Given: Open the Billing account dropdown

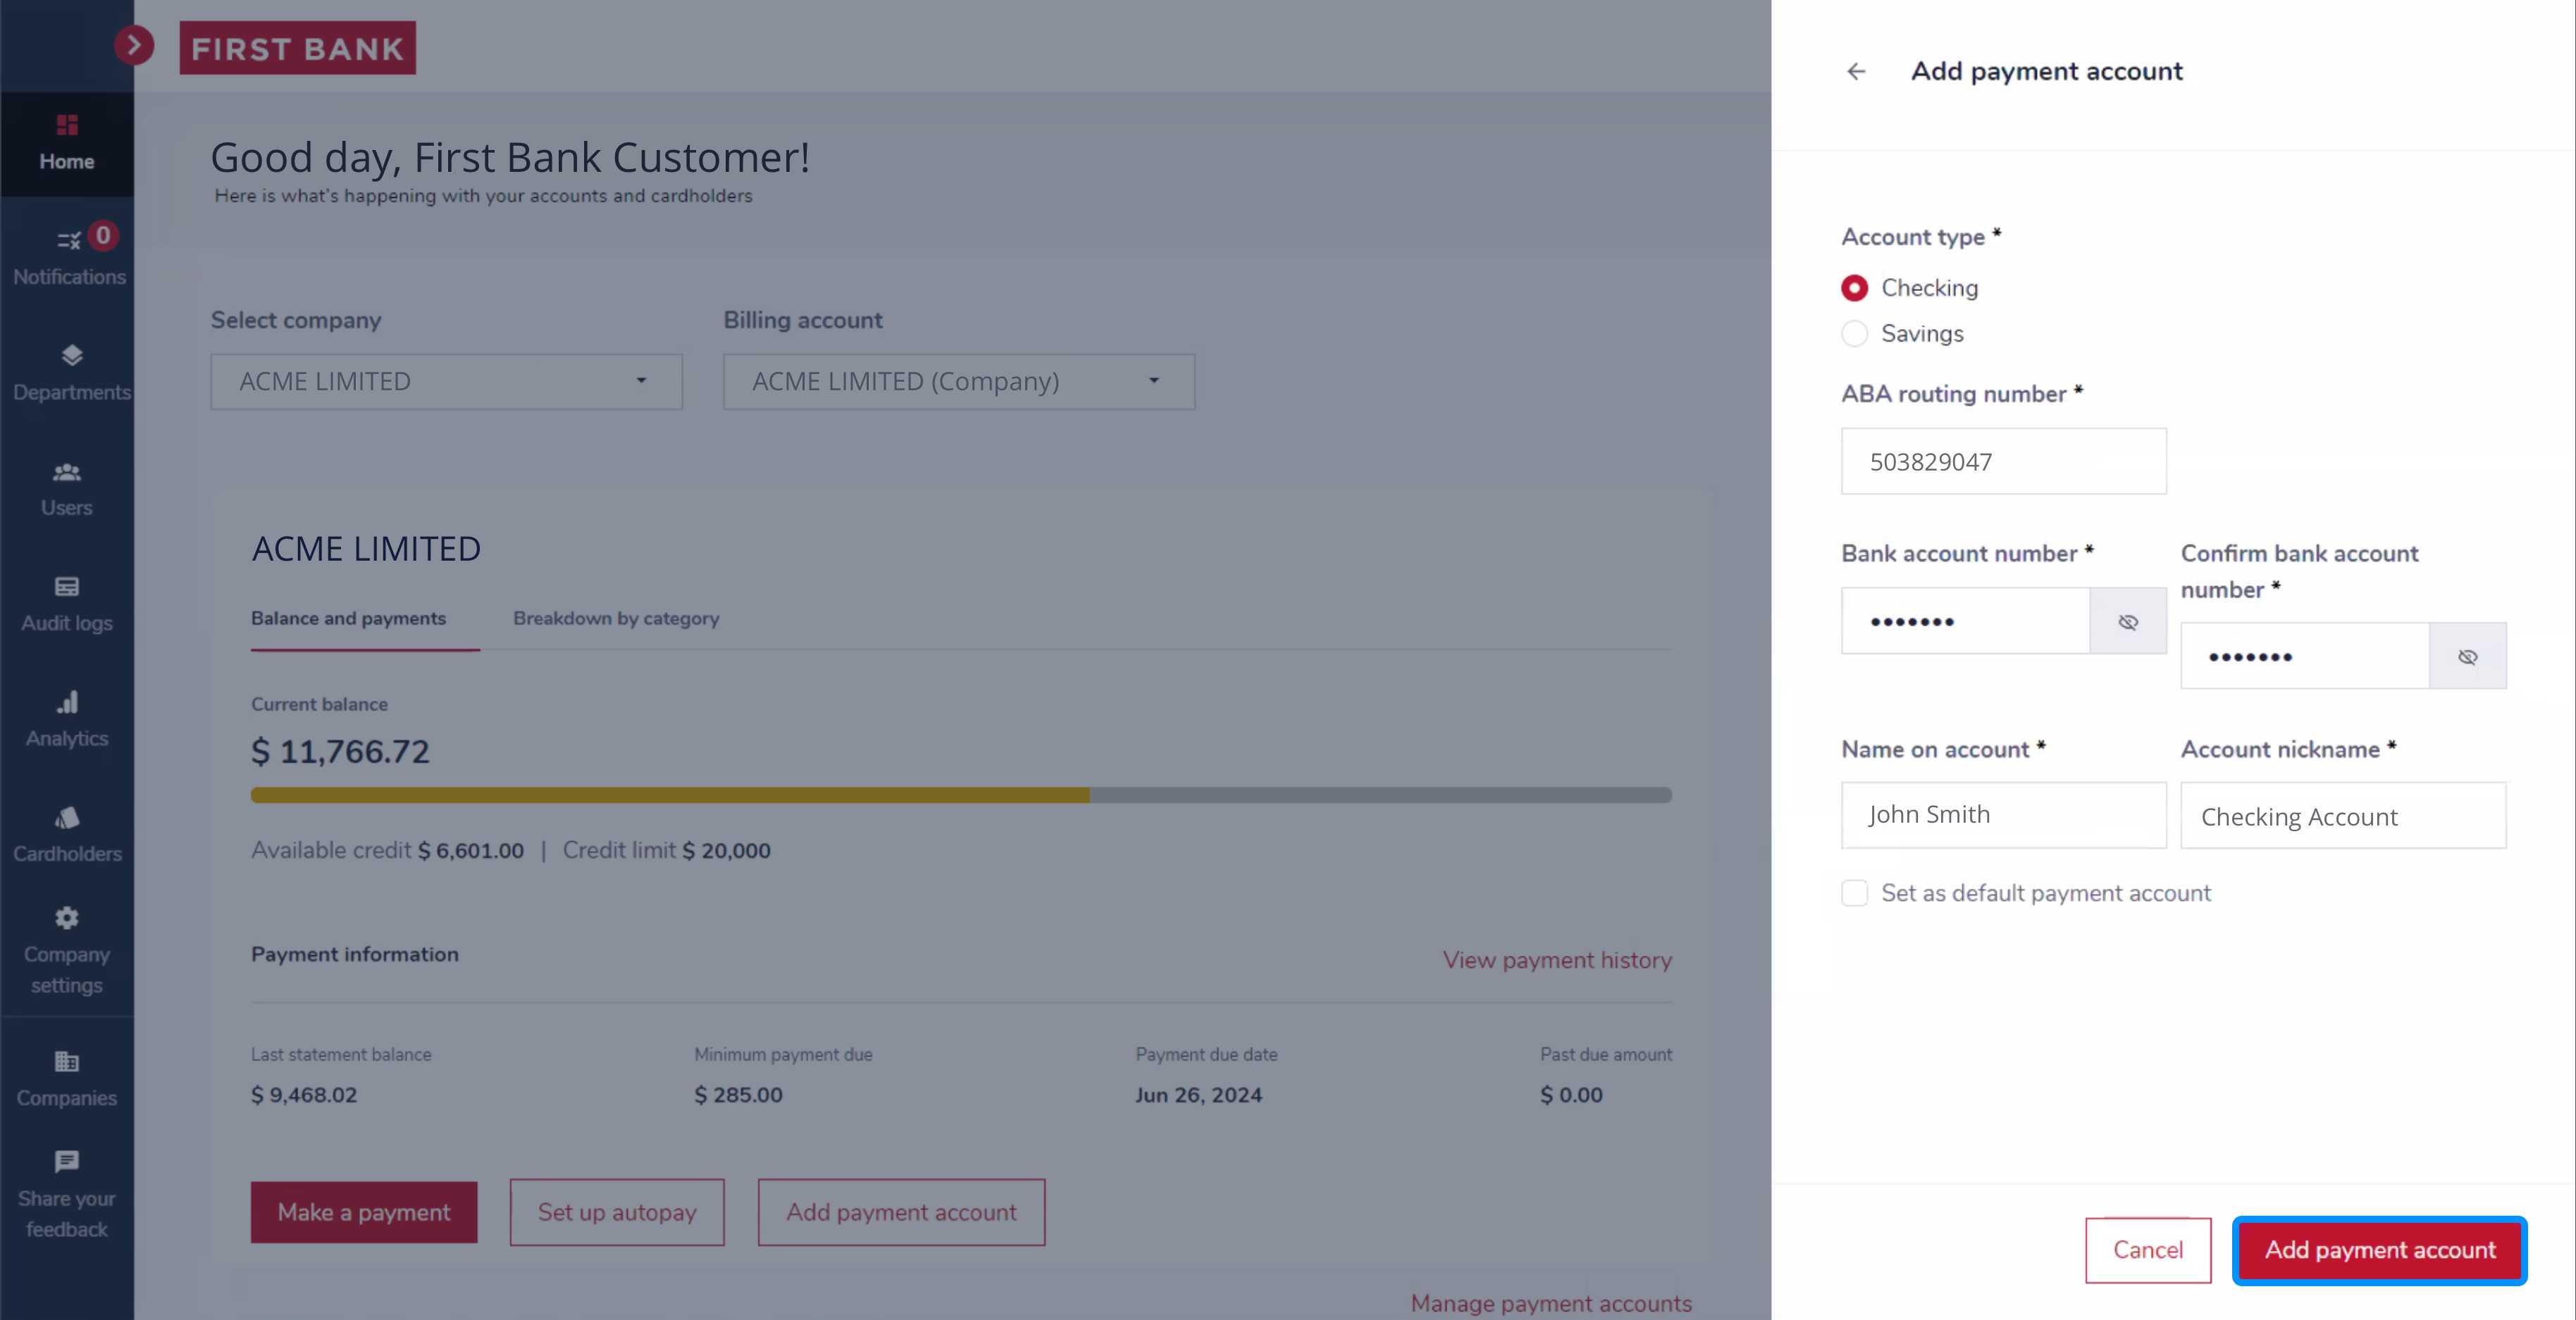Looking at the screenshot, I should pos(959,381).
